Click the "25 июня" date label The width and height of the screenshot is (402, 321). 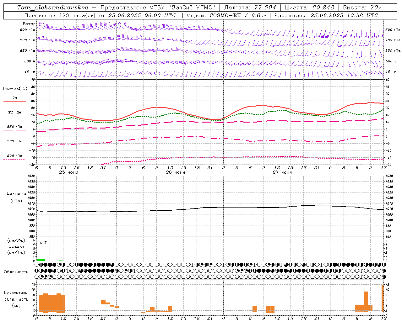(69, 172)
